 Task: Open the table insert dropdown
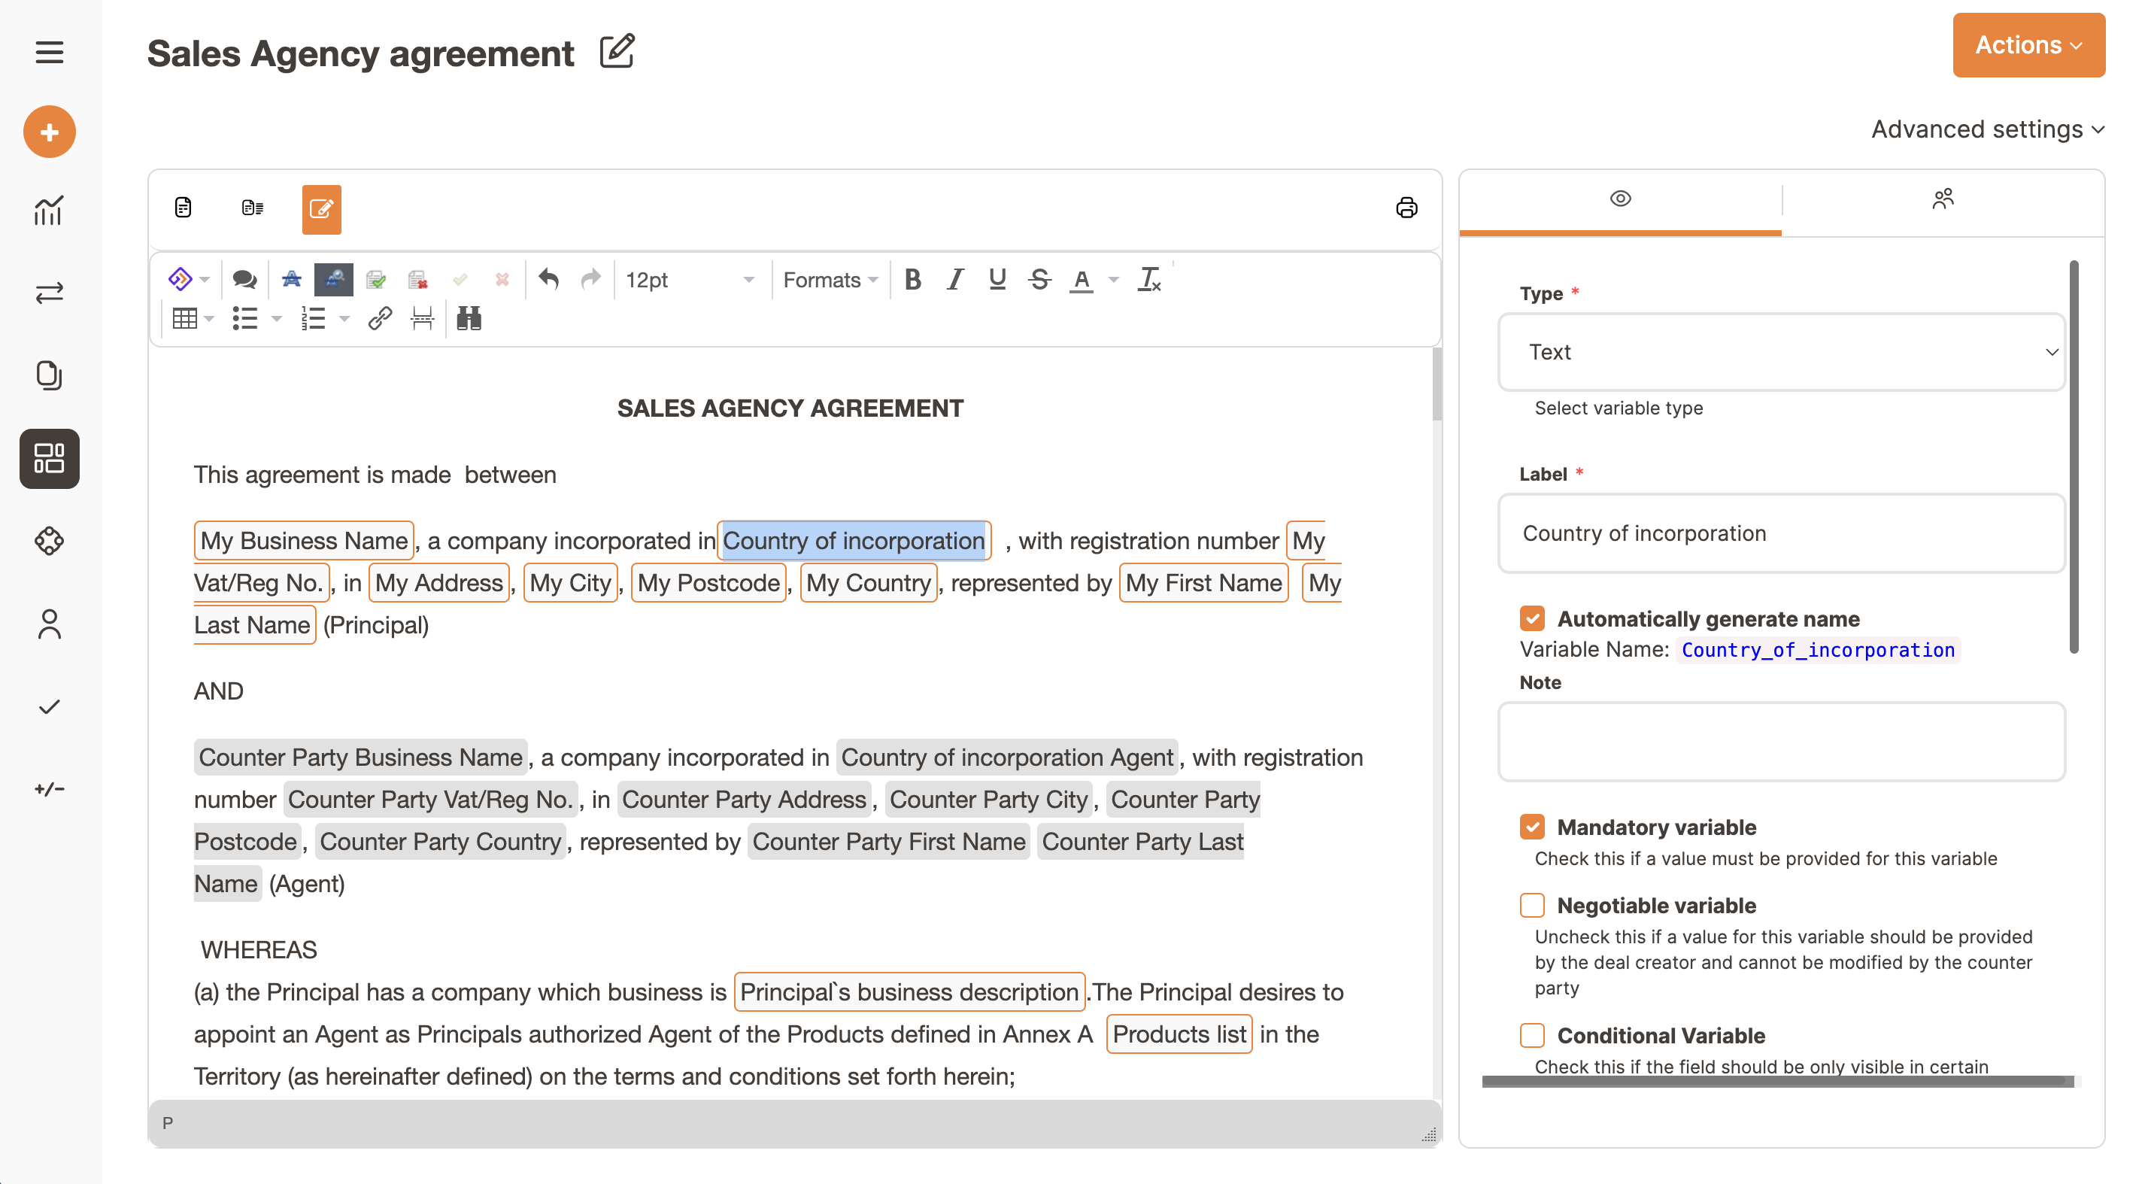[193, 318]
